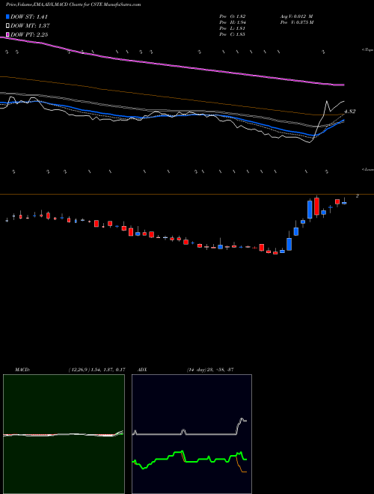Click the tall red candlestick at the peak
The image size is (374, 494).
(316, 207)
